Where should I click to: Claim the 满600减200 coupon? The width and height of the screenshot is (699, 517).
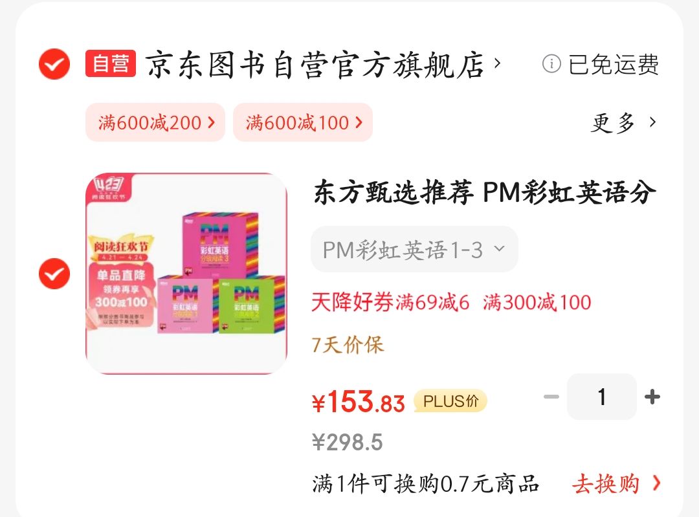(155, 122)
